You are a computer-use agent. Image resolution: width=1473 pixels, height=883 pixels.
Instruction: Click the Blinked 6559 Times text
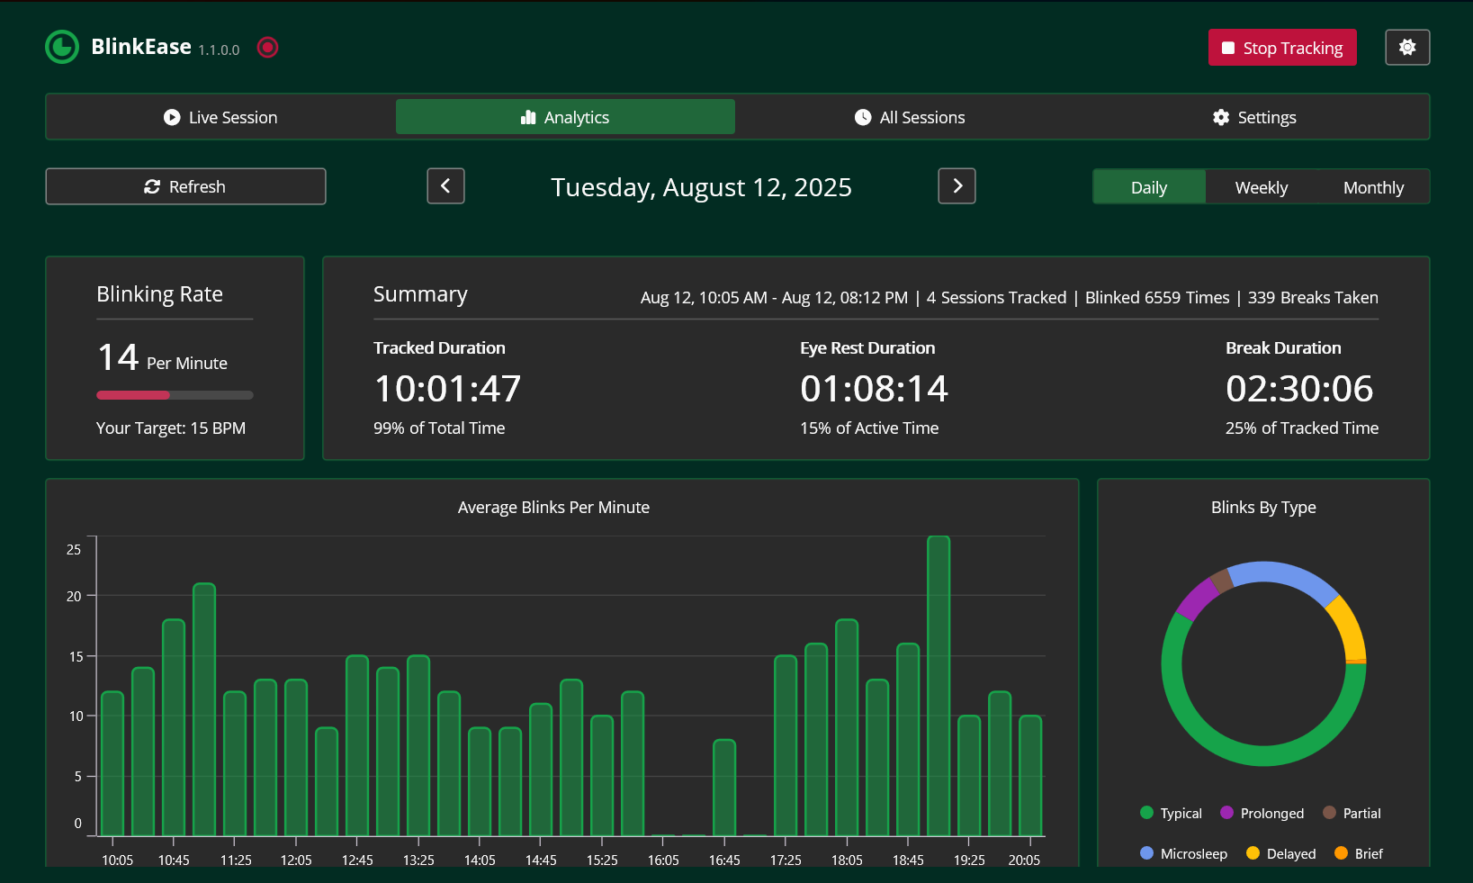1157,297
